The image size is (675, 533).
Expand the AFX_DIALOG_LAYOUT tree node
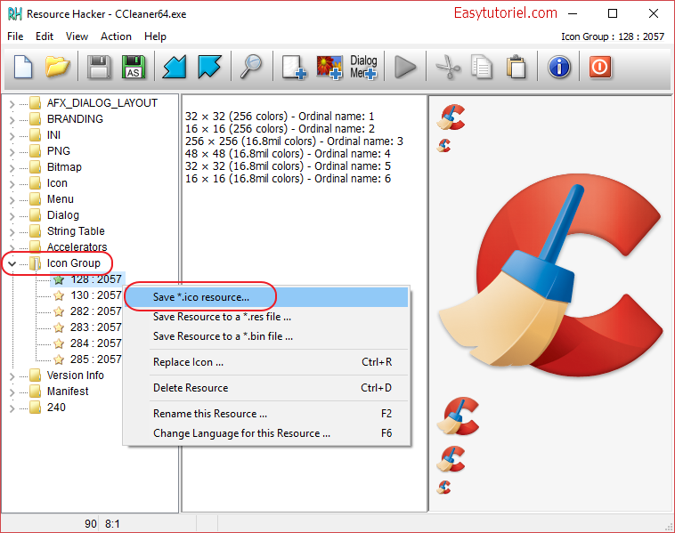tap(12, 104)
